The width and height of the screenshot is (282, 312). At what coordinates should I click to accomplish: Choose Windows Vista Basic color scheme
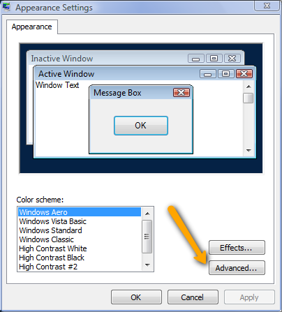point(52,221)
